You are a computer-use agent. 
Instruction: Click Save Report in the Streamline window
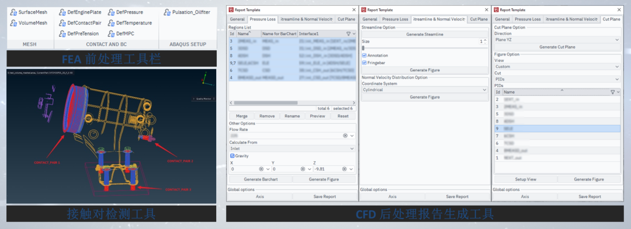457,196
